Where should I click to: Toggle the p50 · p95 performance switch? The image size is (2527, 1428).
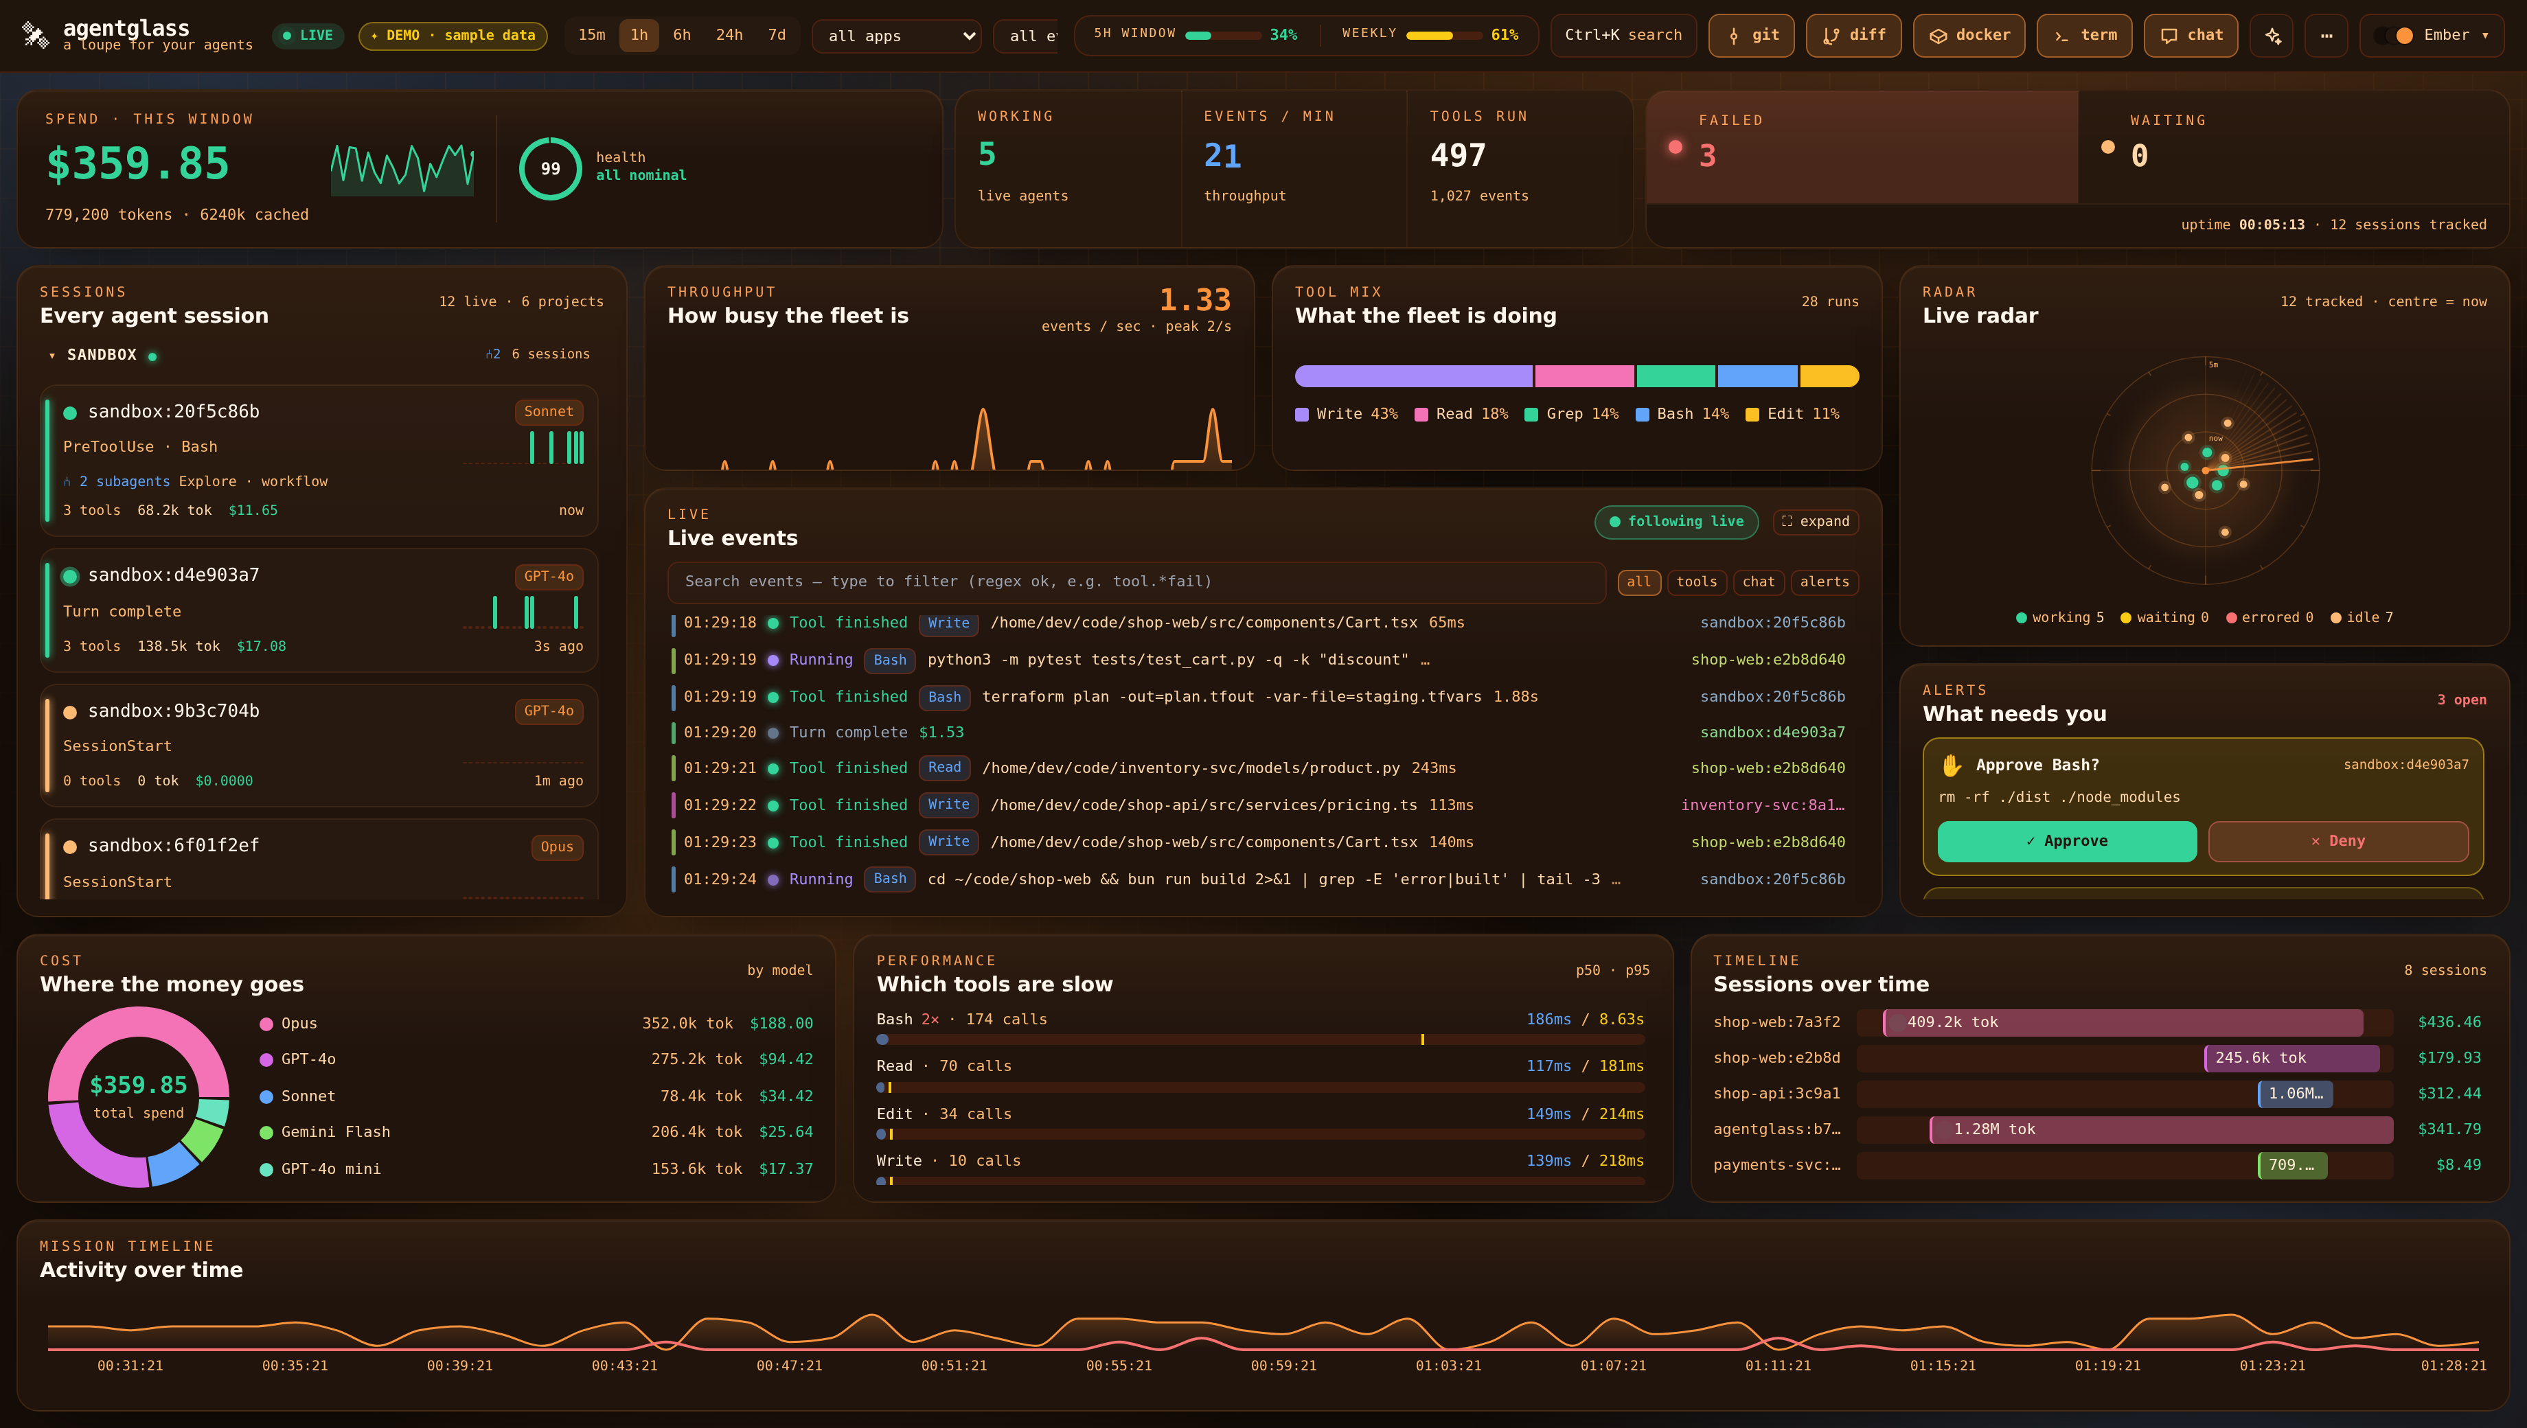point(1612,970)
